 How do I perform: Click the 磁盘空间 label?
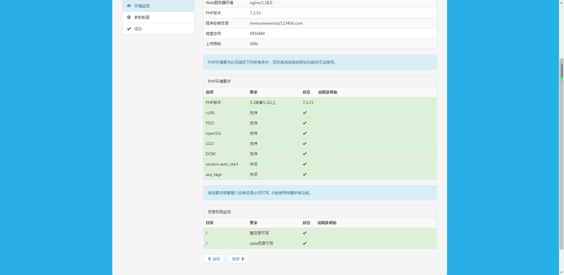[x=213, y=33]
